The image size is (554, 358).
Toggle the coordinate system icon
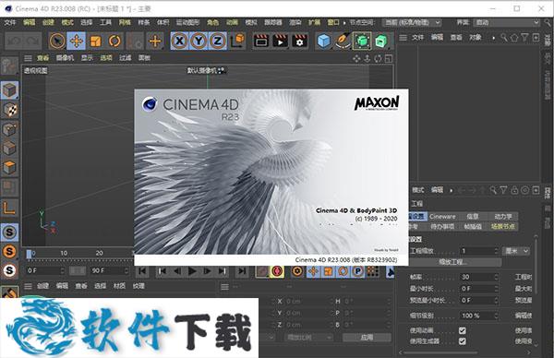click(237, 41)
